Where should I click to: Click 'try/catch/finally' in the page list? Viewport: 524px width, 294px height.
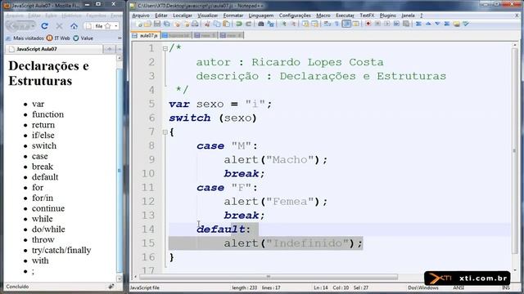tap(61, 250)
